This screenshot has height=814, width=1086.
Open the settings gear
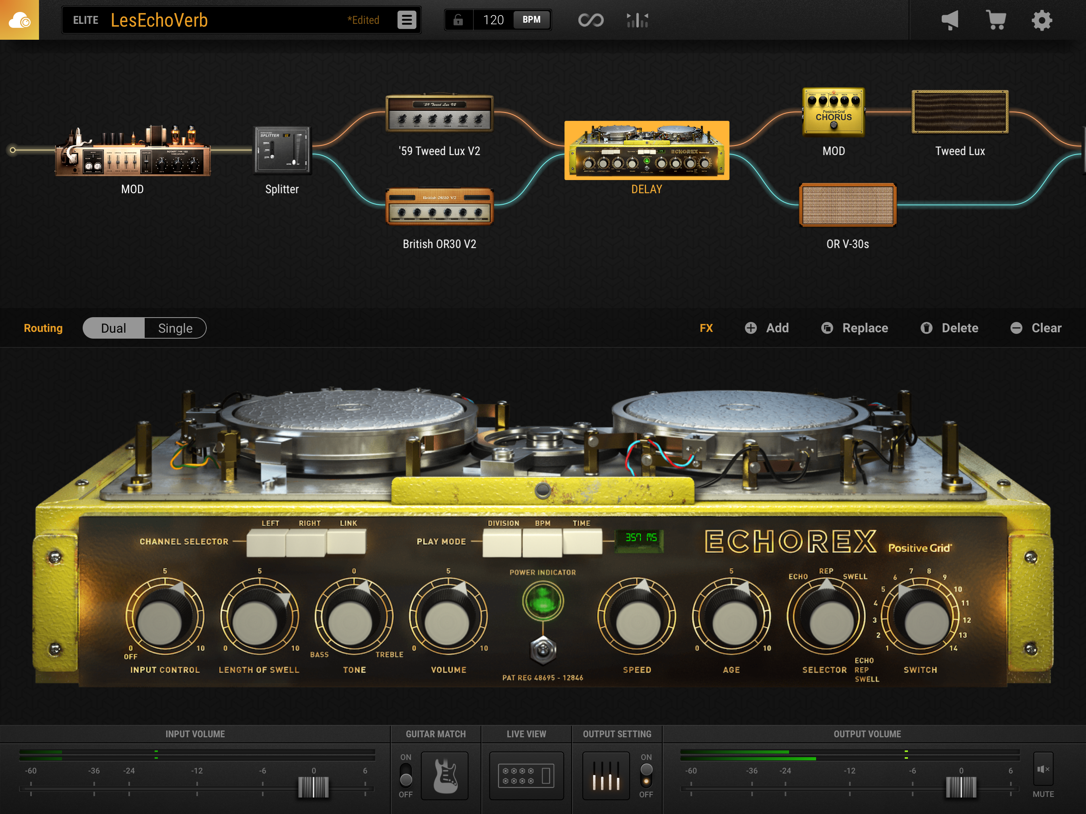click(x=1041, y=20)
